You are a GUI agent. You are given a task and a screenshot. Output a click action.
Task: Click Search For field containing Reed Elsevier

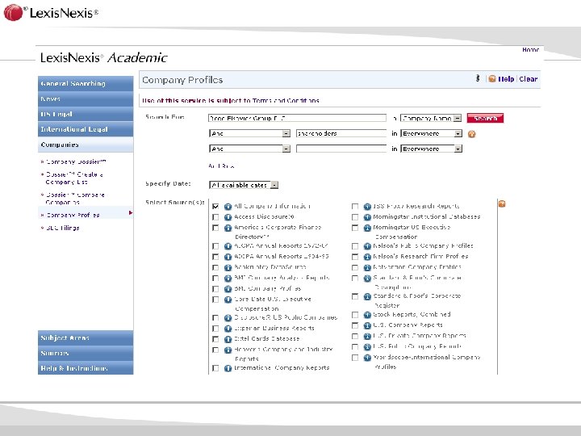297,118
